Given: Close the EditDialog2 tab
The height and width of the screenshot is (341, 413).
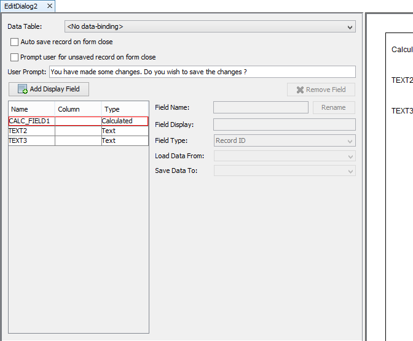Looking at the screenshot, I should (50, 6).
